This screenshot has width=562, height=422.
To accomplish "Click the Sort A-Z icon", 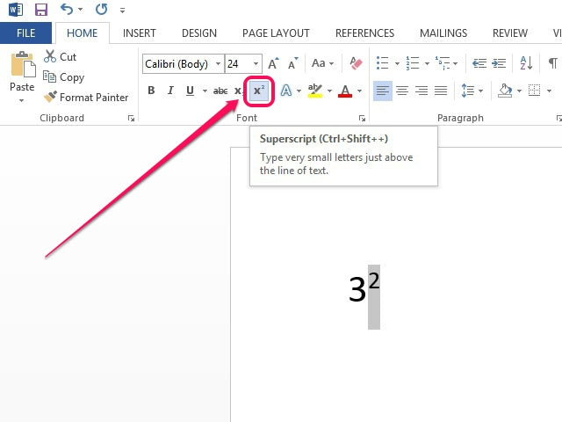I will click(526, 63).
